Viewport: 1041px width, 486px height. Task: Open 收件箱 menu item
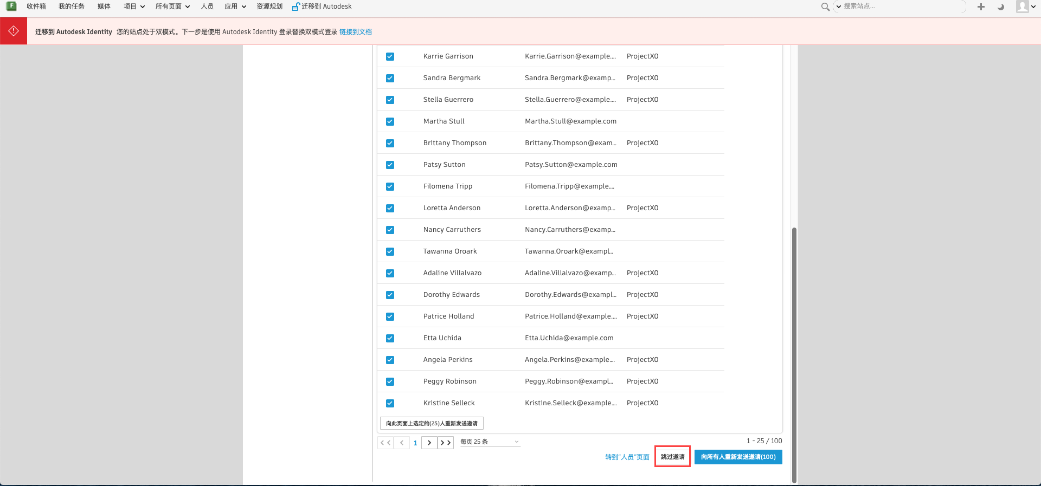tap(36, 7)
